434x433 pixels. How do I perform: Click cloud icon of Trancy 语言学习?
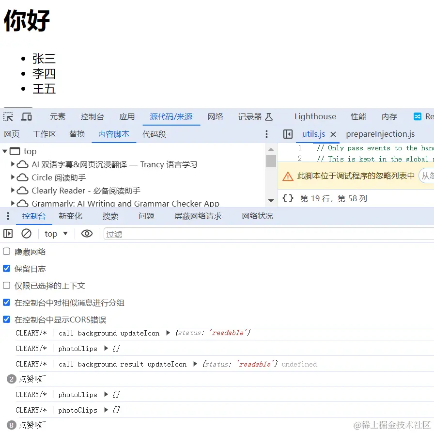pos(22,164)
